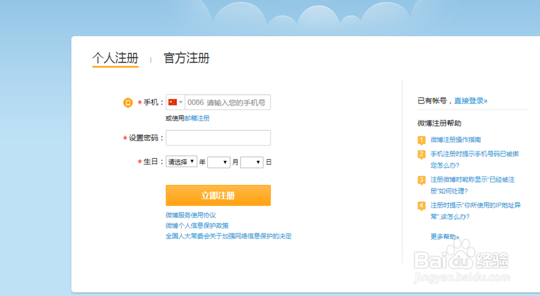Open the country flag code dropdown
Image resolution: width=540 pixels, height=296 pixels.
(175, 102)
